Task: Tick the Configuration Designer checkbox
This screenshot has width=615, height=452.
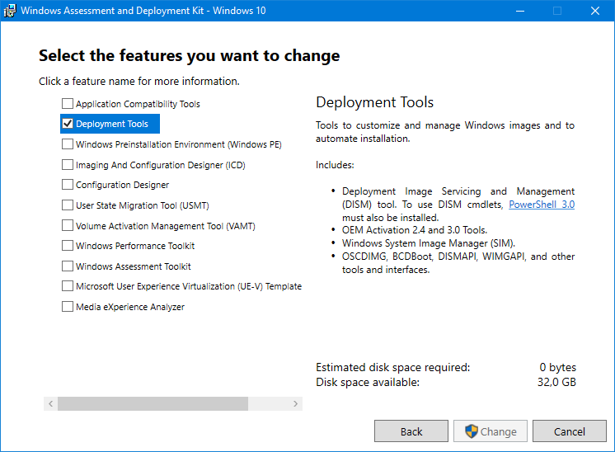Action: (x=68, y=185)
